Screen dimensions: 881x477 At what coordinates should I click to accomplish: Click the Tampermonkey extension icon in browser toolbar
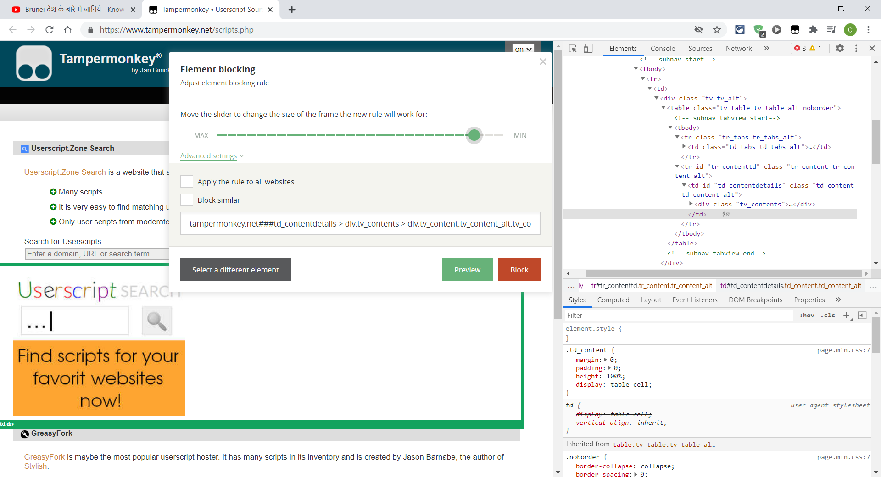(x=795, y=29)
